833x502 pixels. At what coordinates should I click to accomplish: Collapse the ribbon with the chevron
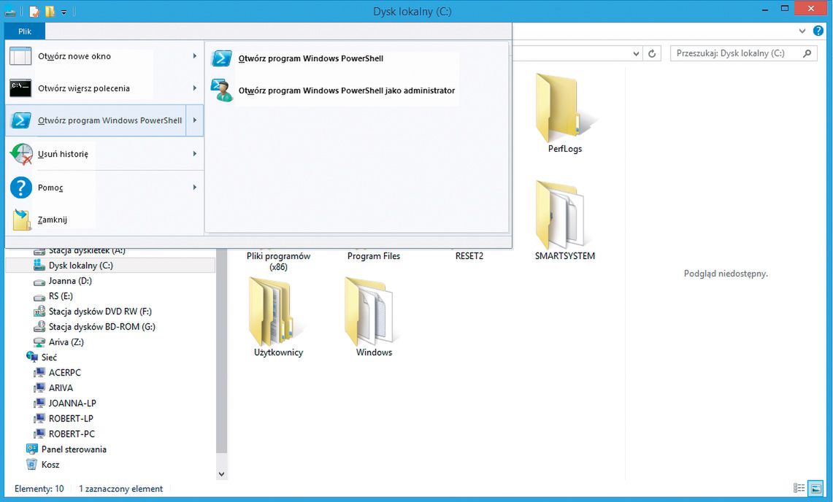(802, 31)
